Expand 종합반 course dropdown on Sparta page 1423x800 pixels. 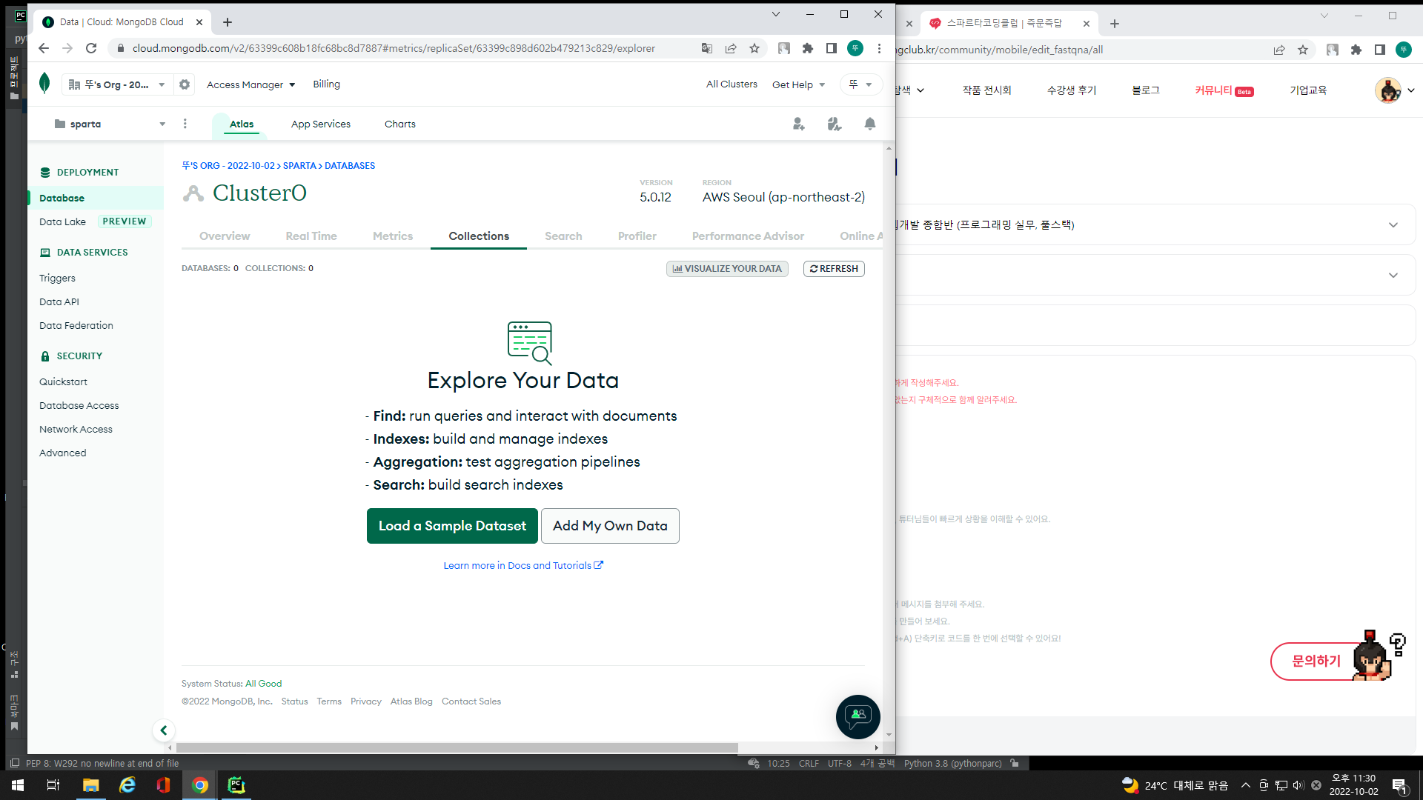pos(1393,224)
